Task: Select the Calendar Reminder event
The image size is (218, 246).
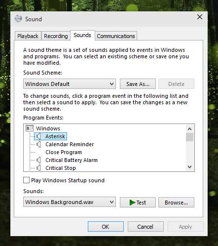Action: [x=70, y=144]
